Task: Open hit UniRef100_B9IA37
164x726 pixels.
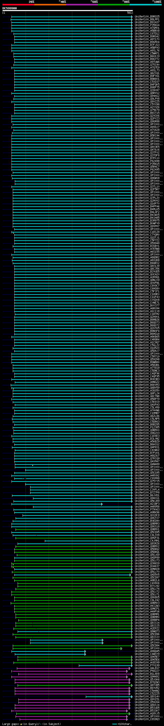Action: pos(147,22)
